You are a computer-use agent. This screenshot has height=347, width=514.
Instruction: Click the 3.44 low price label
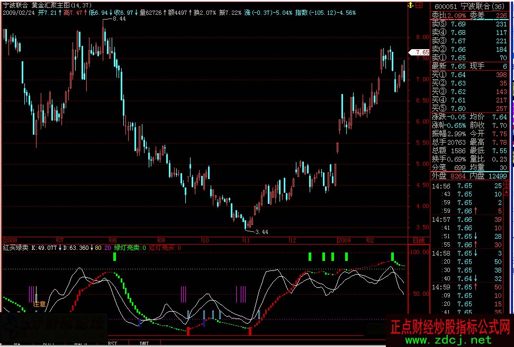coord(261,232)
